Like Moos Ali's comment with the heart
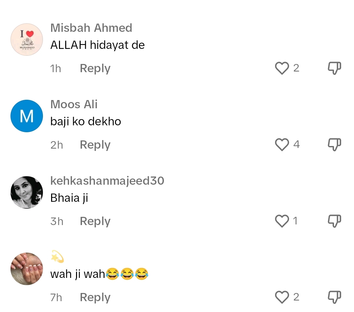The image size is (354, 312). 282,144
